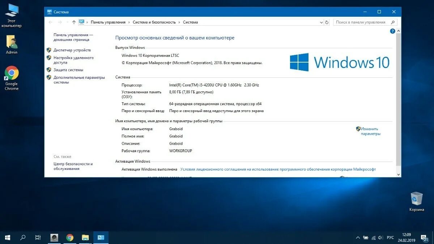Select Система breadcrumb
This screenshot has height=244, width=434.
190,22
